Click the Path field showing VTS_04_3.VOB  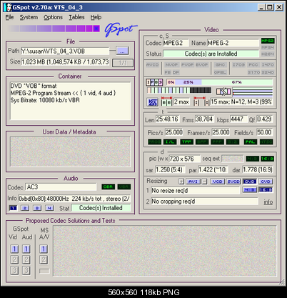coord(65,51)
